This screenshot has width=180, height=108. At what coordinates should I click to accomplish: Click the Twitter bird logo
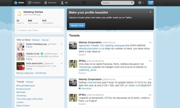point(84,3)
